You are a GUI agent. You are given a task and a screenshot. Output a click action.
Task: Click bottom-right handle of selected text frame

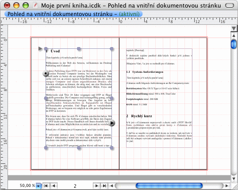[111, 148]
